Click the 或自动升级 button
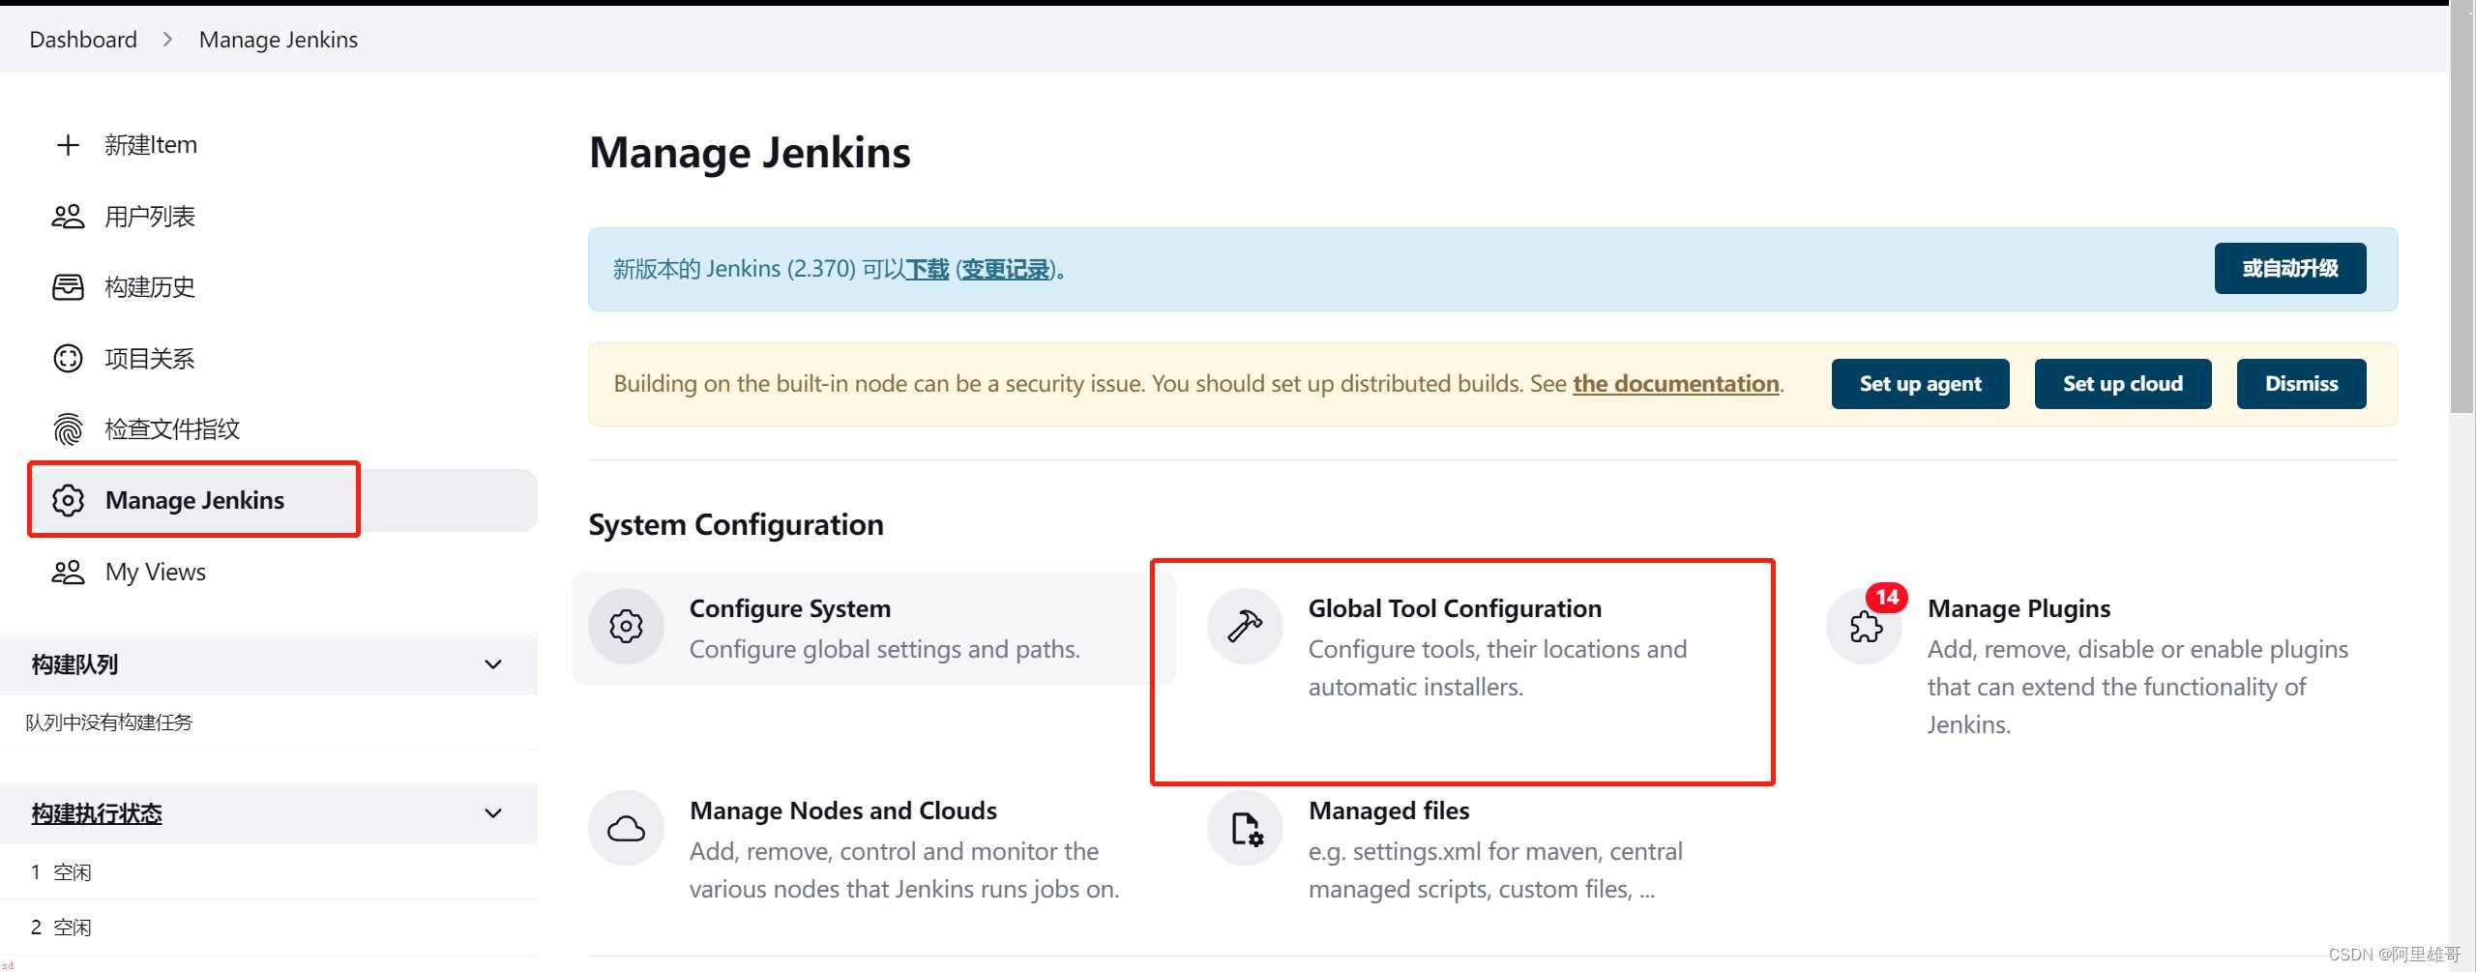The height and width of the screenshot is (972, 2476). coord(2289,269)
